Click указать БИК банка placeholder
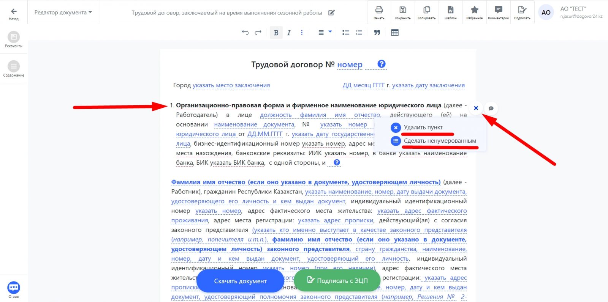Screen dimensions: 608x302 coord(237,163)
